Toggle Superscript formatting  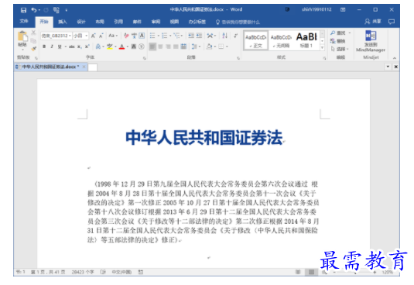(x=87, y=46)
